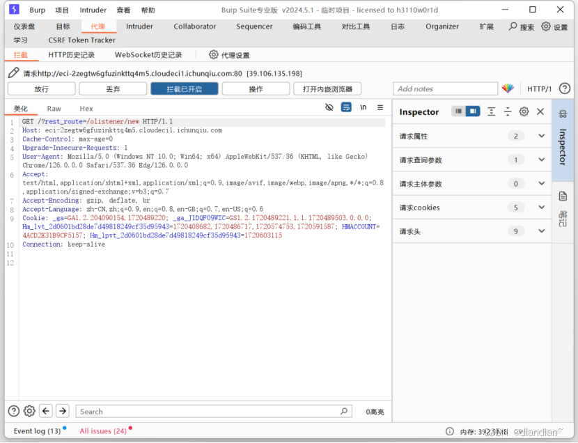Image resolution: width=578 pixels, height=443 pixels.
Task: Switch editor view to Hex
Action: click(x=86, y=109)
